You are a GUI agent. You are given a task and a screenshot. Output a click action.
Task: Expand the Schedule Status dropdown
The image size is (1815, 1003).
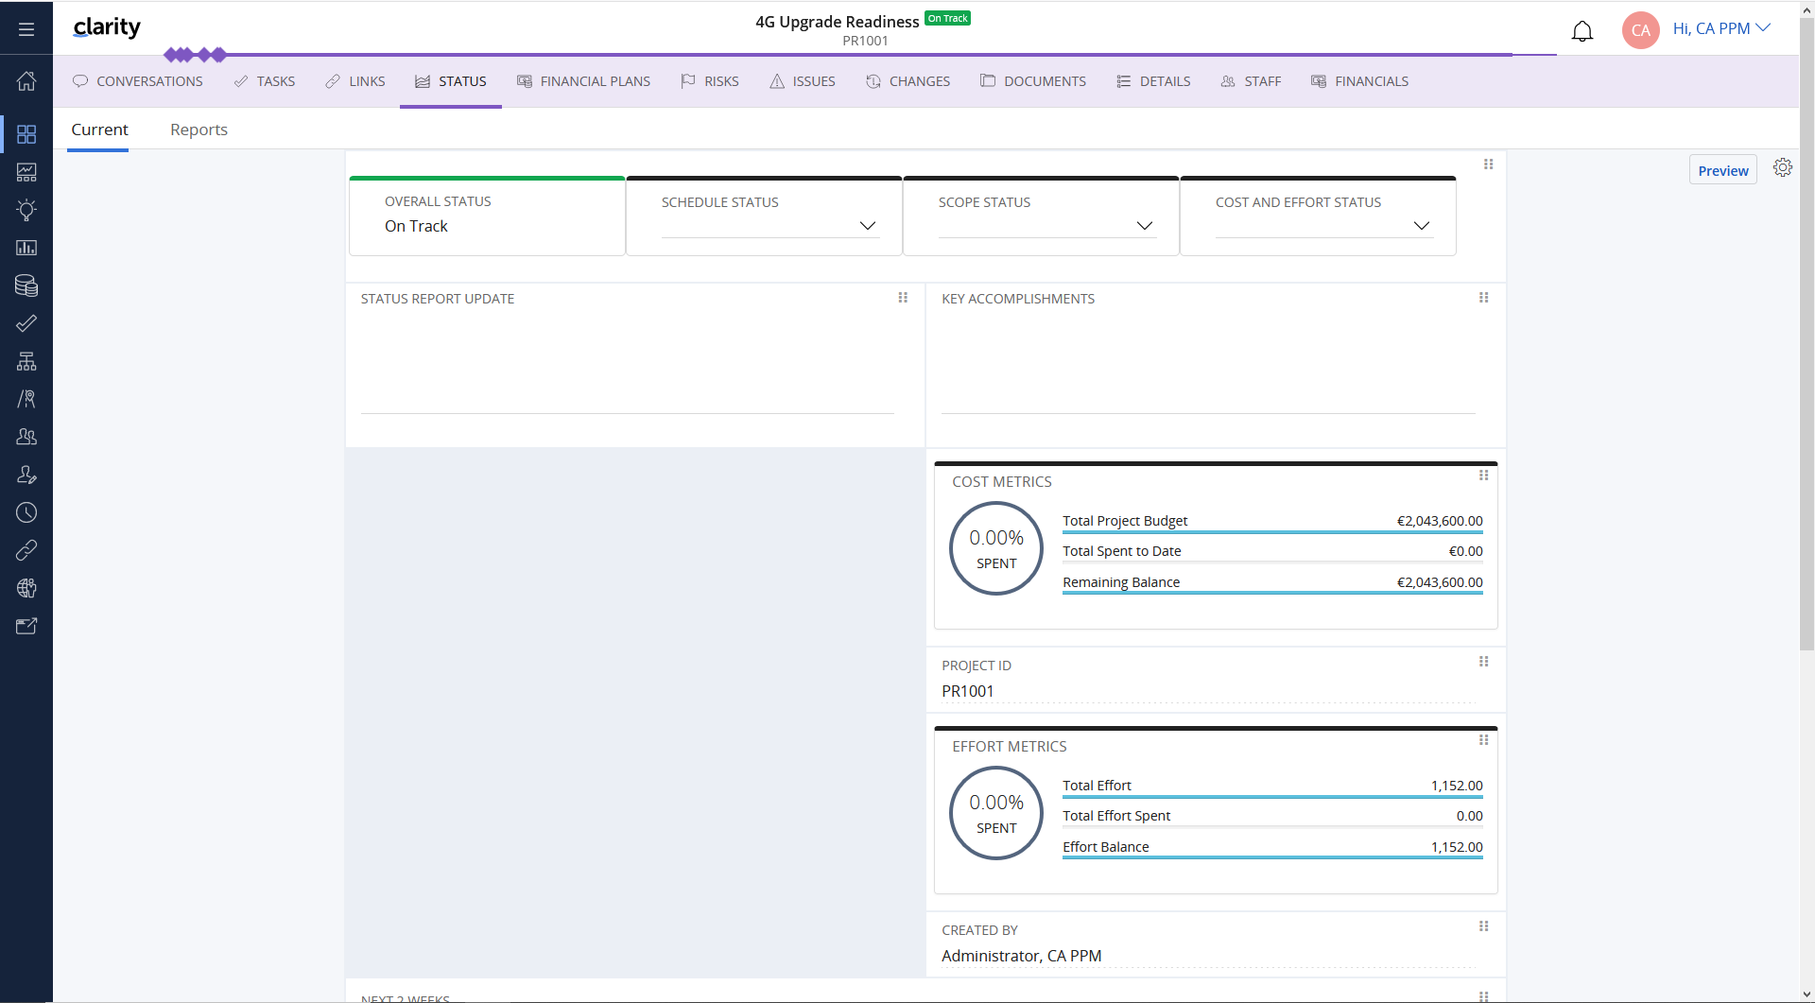coord(867,226)
